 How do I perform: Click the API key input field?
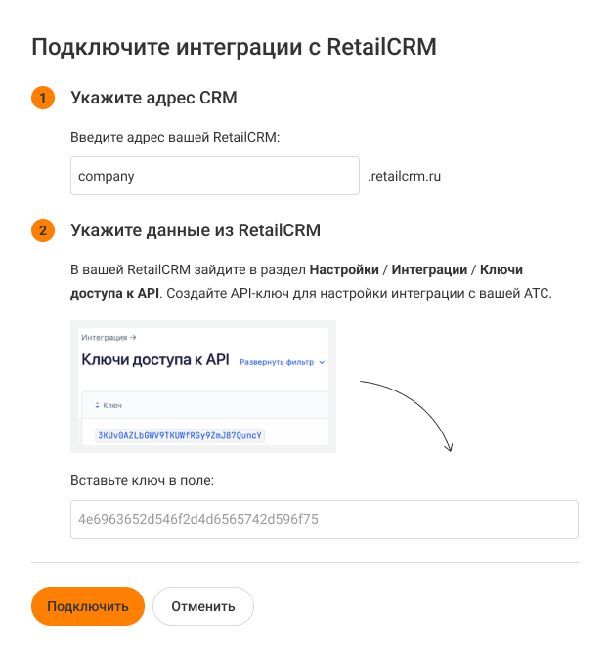click(325, 519)
